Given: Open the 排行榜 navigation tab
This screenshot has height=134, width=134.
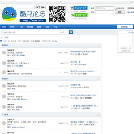Looking at the screenshot, I should pos(30,27).
